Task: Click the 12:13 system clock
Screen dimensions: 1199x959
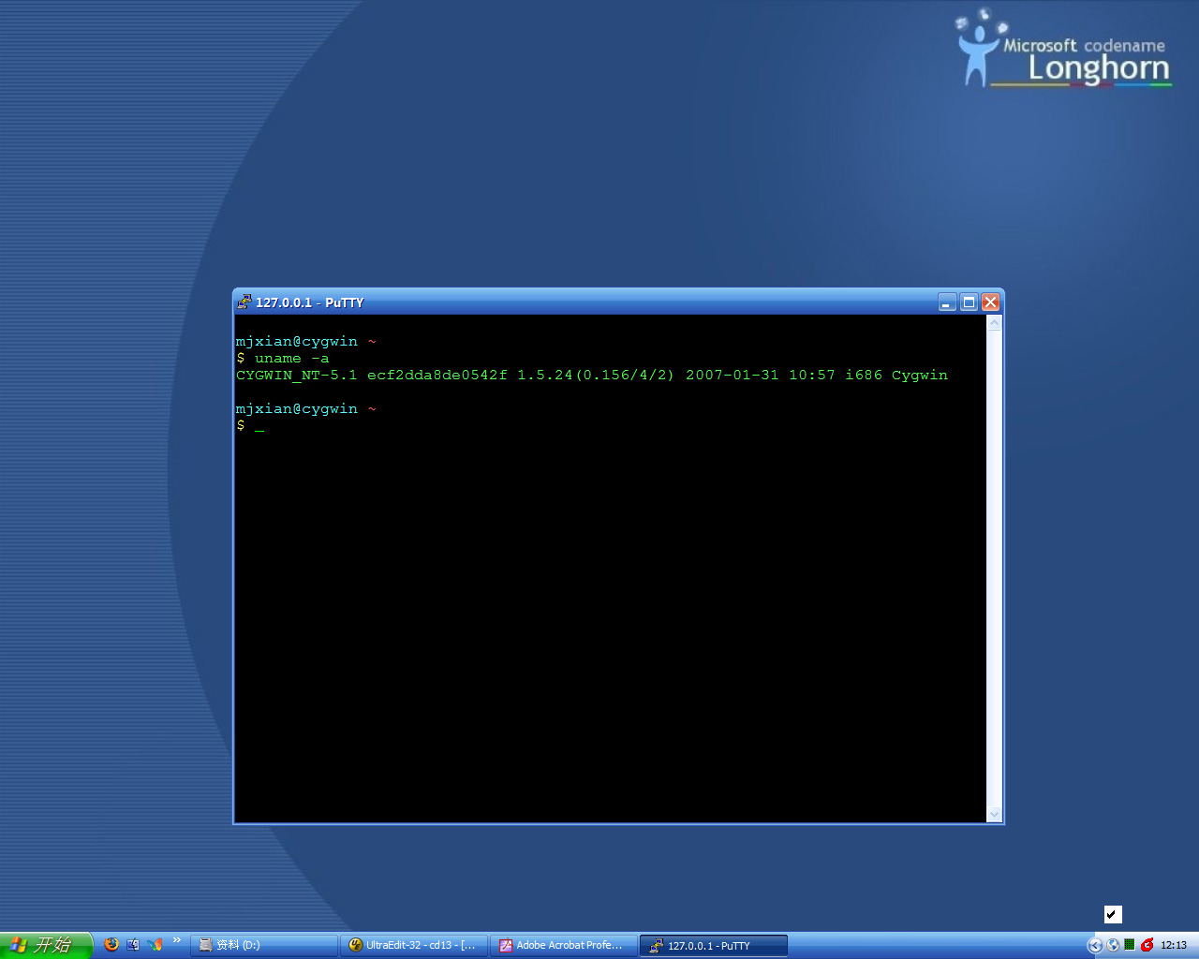Action: pos(1174,946)
